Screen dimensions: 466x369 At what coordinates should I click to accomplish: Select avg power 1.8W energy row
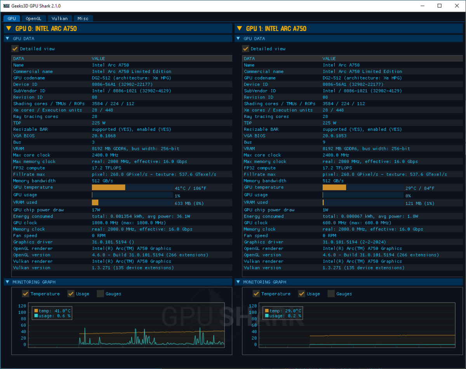tap(370, 217)
